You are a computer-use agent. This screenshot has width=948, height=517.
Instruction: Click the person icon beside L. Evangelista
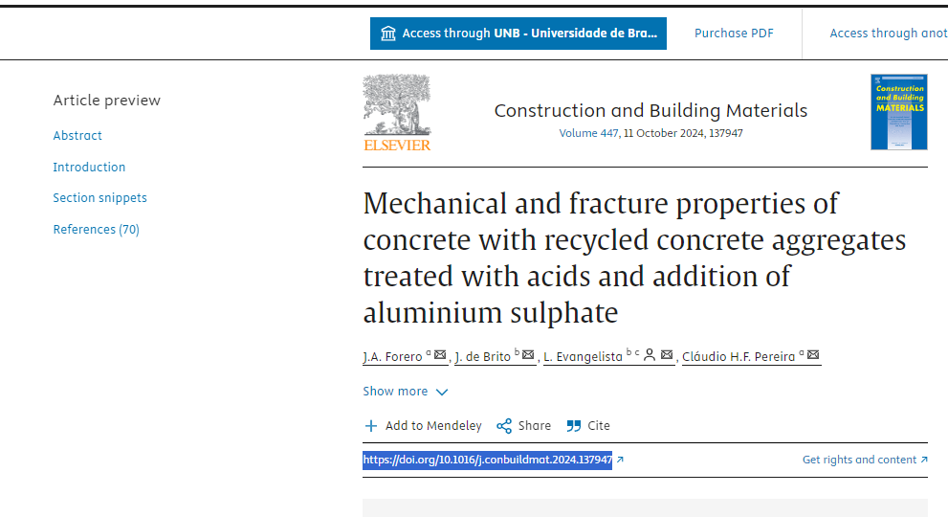650,355
